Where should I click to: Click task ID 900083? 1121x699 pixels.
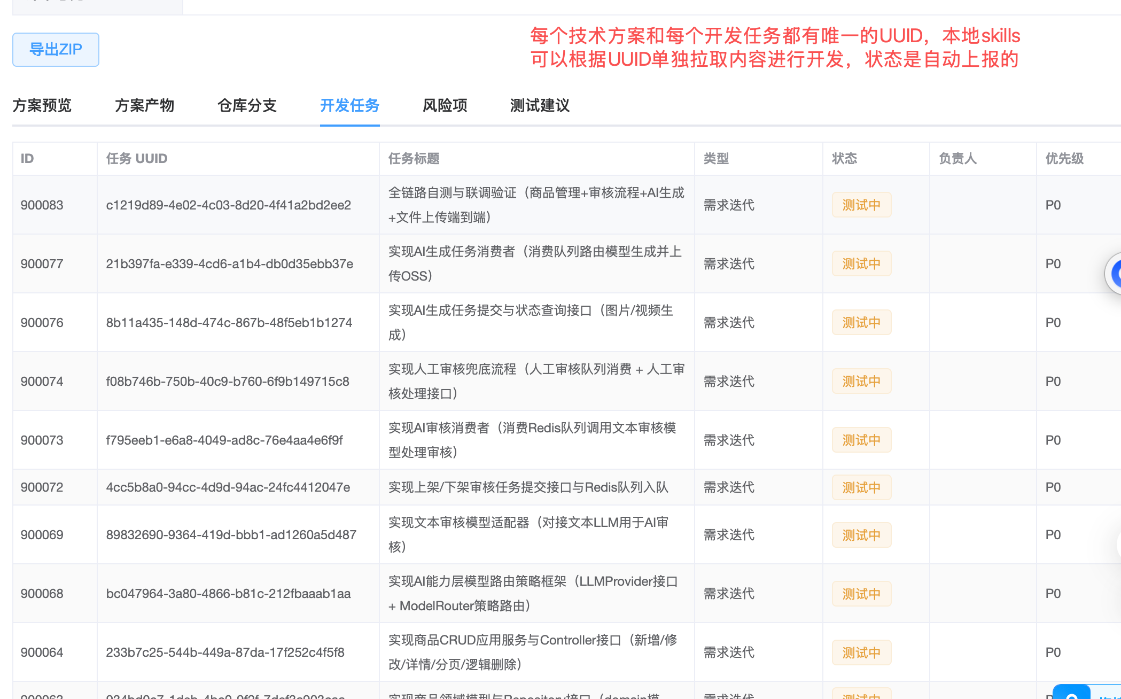[42, 205]
